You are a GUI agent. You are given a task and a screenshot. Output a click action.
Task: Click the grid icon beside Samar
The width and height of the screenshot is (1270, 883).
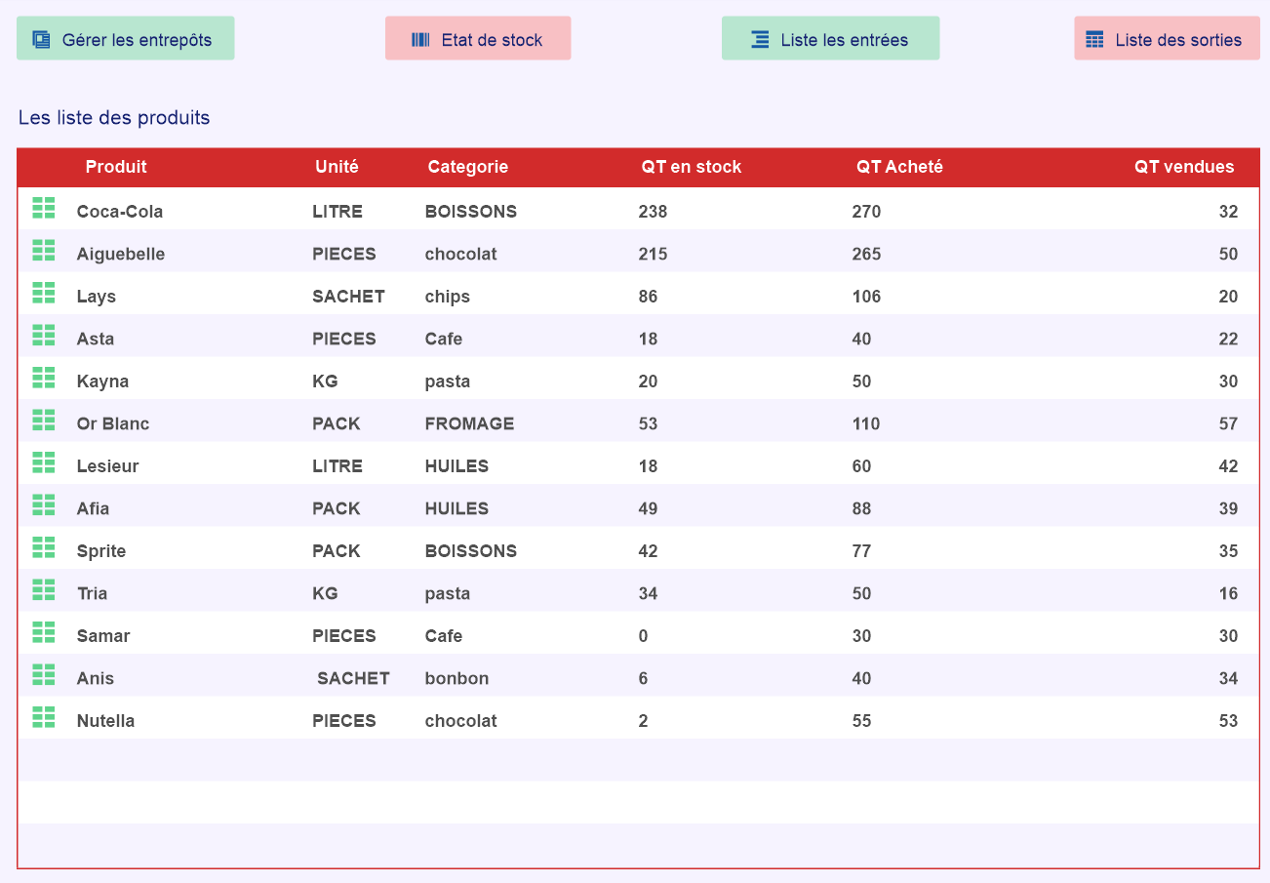pos(44,631)
